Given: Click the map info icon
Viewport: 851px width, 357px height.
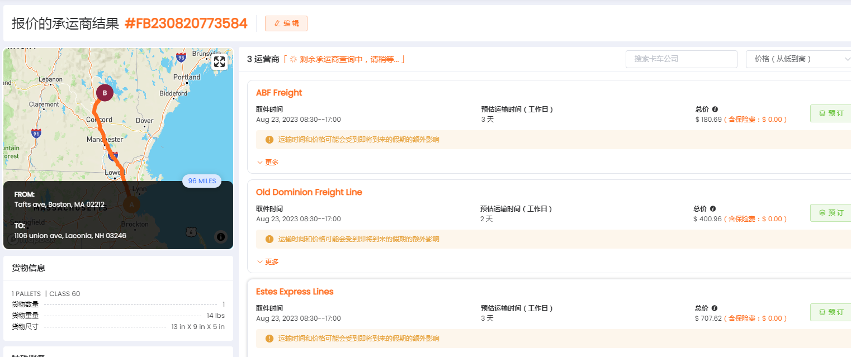Looking at the screenshot, I should click(x=221, y=237).
